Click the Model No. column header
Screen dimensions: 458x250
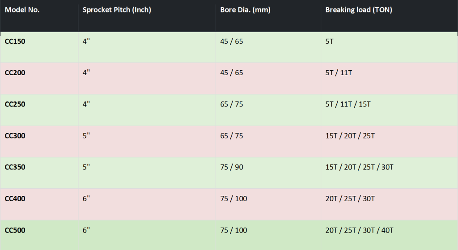click(x=22, y=10)
